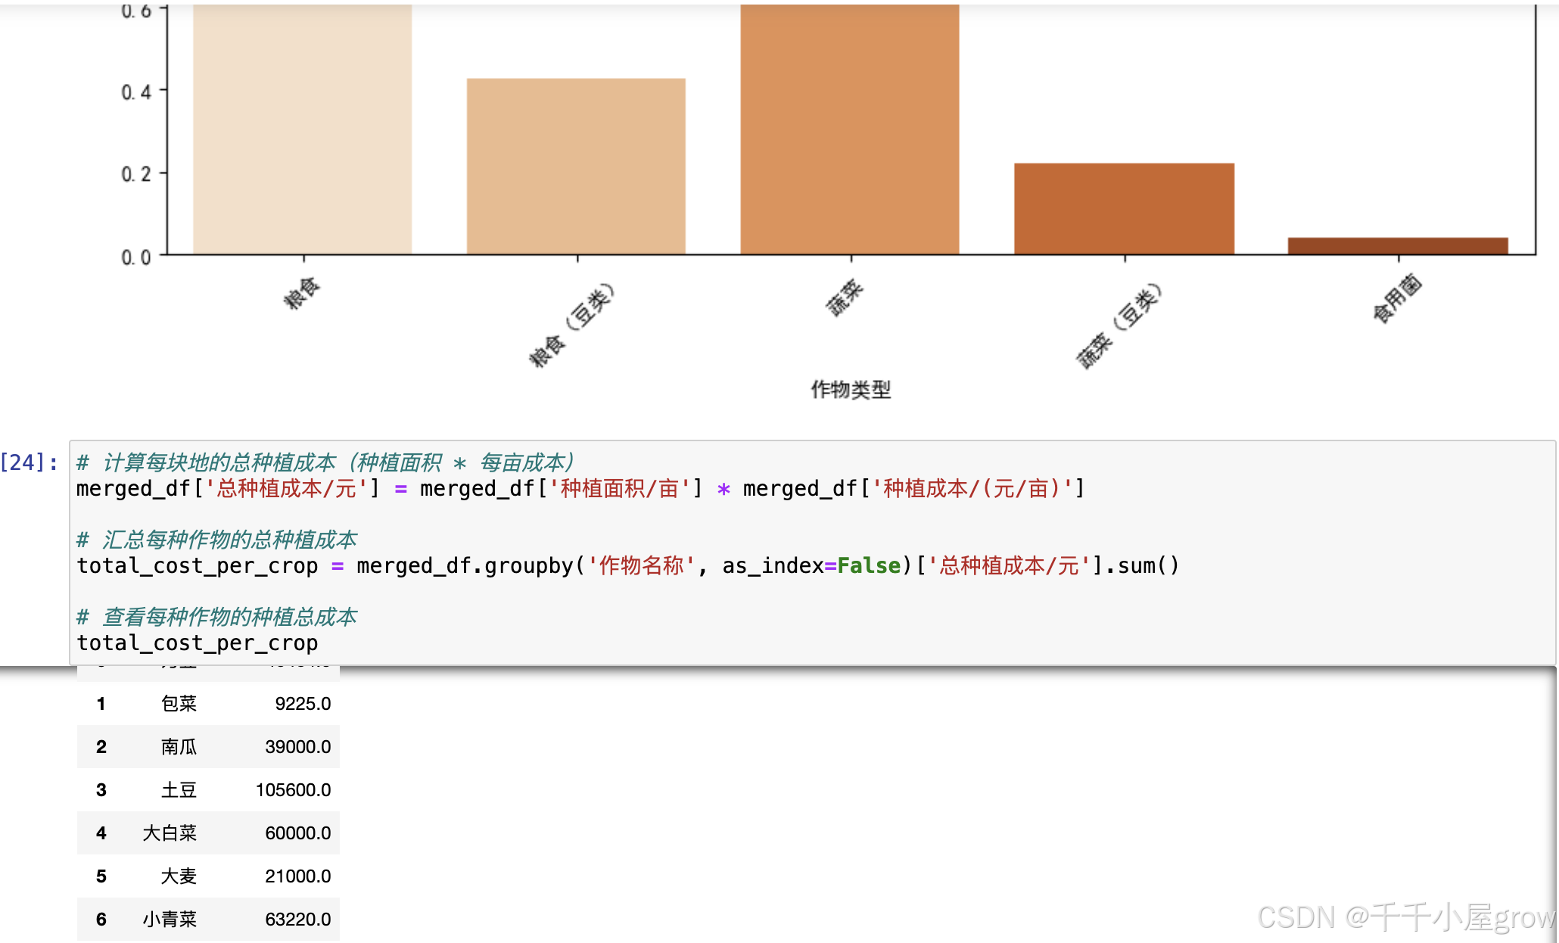Click the x-axis title 作物类型

click(x=851, y=390)
